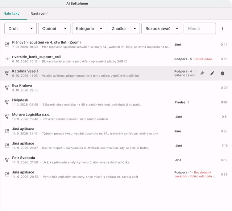The height and width of the screenshot is (211, 232).
Task: Select the Kateřina Veselá recording title
Action: pyautogui.click(x=25, y=71)
